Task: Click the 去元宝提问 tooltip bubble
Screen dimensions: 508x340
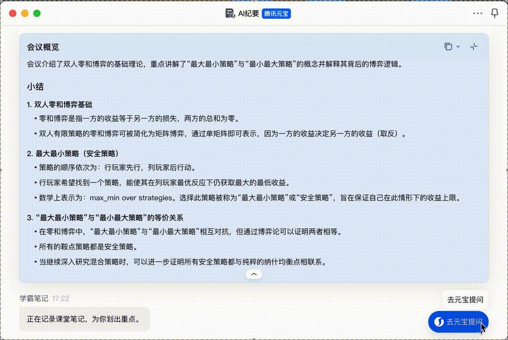Action: click(466, 299)
